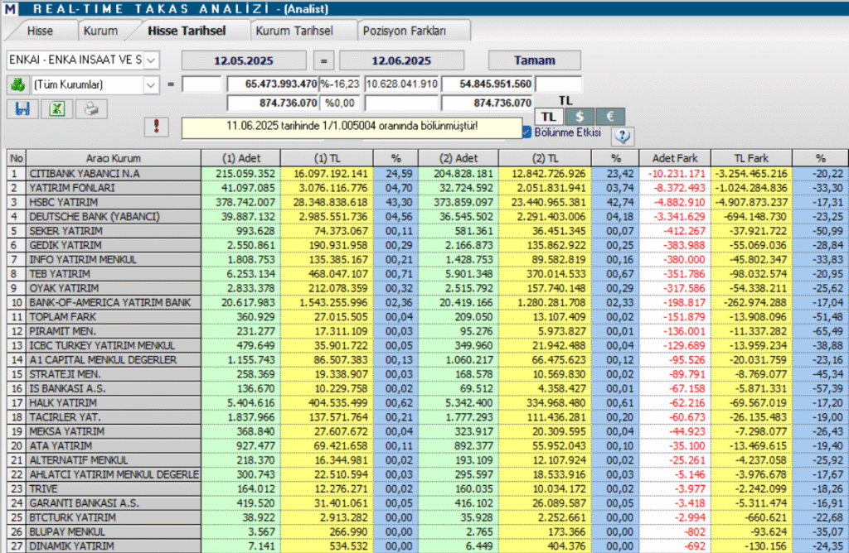Select BTCTURK YATIRIM row
Image resolution: width=849 pixels, height=553 pixels.
pyautogui.click(x=428, y=517)
